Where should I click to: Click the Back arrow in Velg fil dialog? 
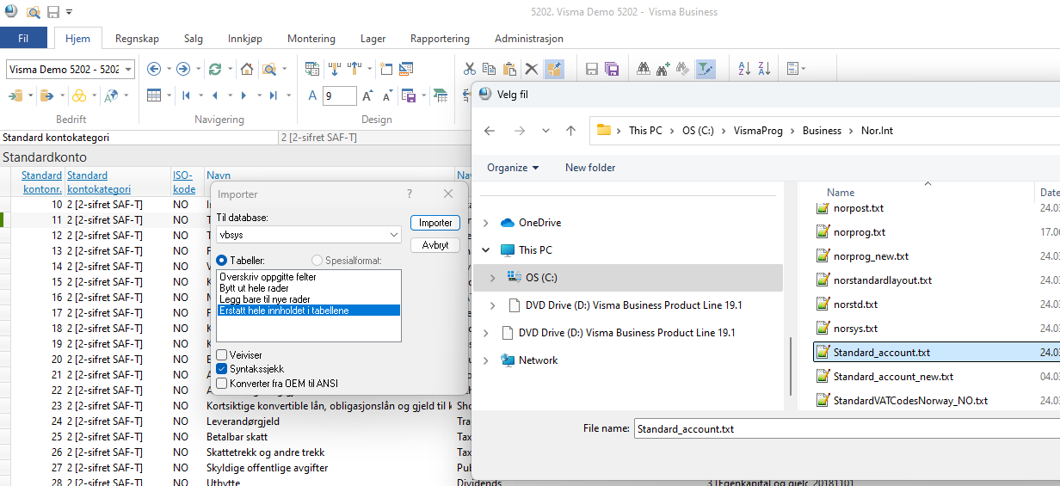[490, 131]
